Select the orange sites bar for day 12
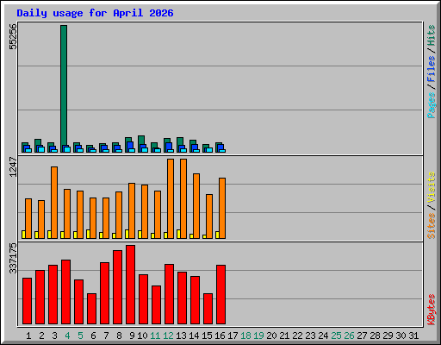This screenshot has width=441, height=345. [171, 198]
